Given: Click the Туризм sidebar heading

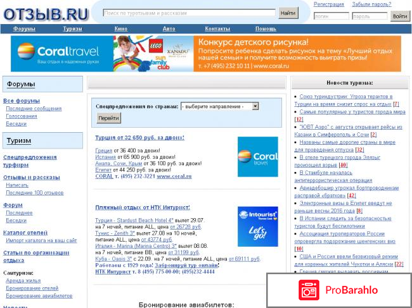Looking at the screenshot, I should (19, 141).
